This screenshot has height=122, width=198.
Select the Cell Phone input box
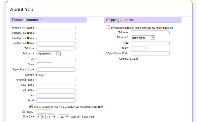tap(56, 90)
